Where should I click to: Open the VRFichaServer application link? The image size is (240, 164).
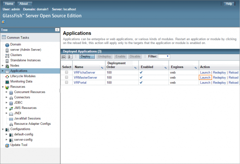pos(85,72)
